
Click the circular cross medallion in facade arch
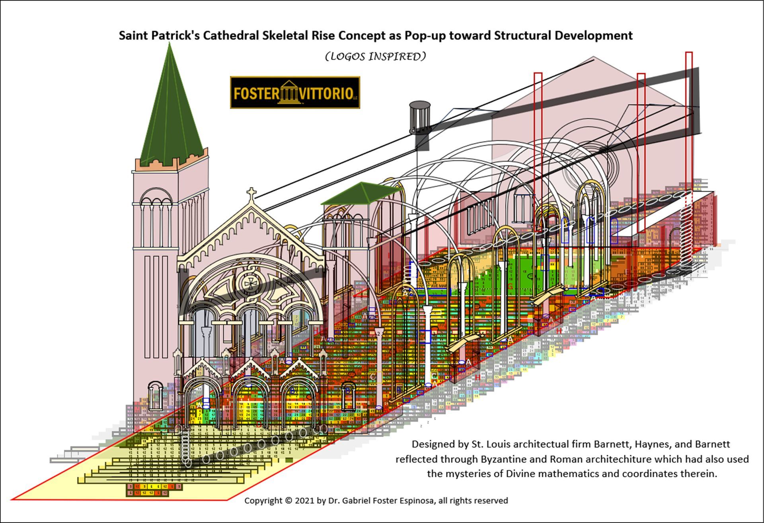point(251,283)
